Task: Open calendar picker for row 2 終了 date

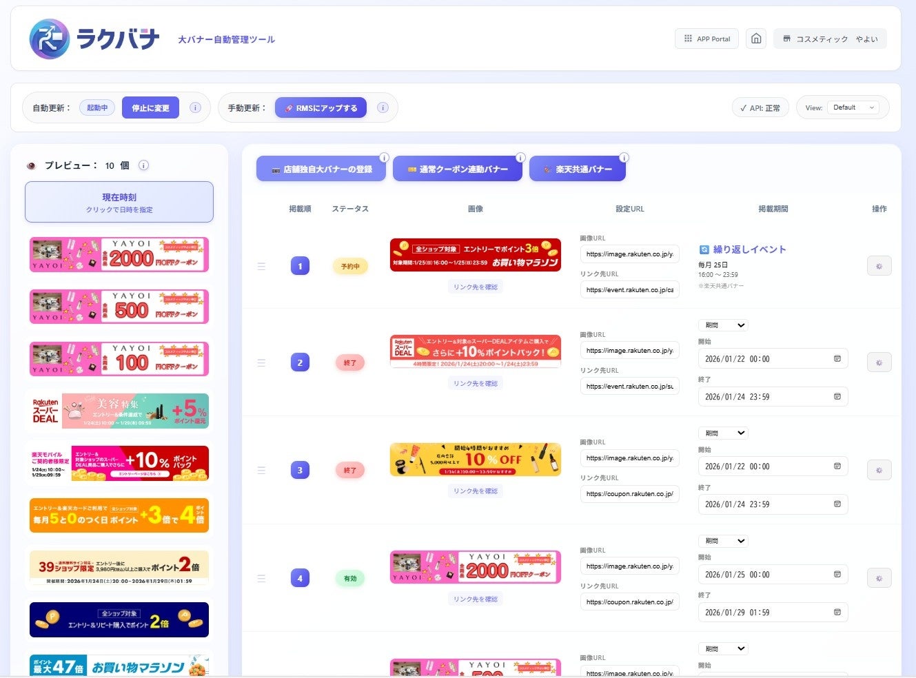Action: [x=837, y=397]
